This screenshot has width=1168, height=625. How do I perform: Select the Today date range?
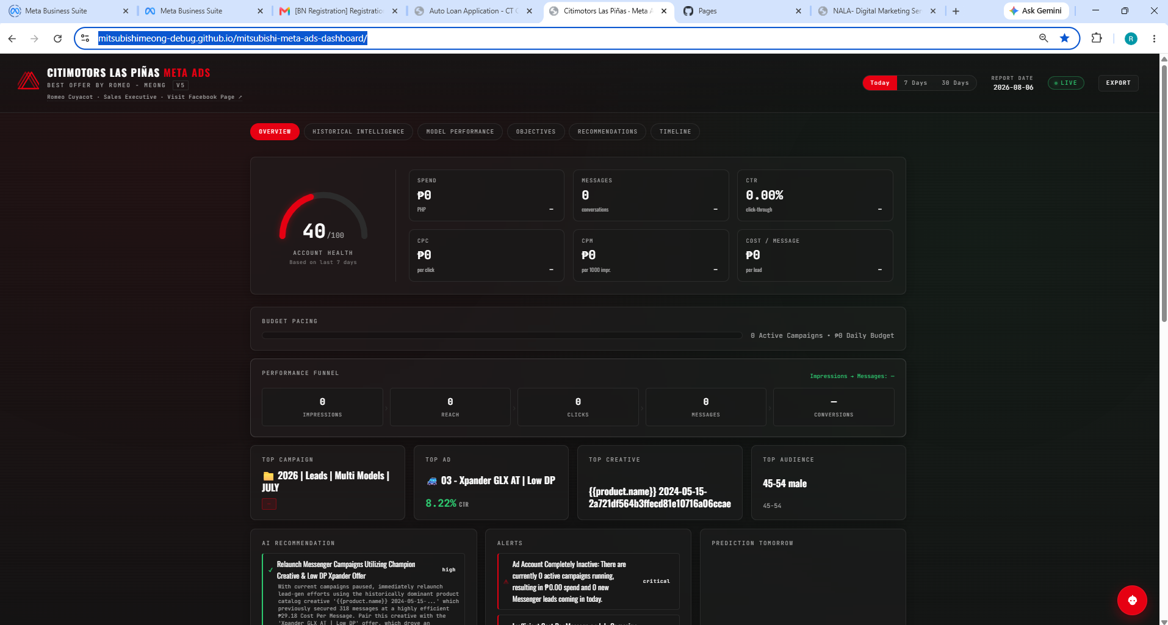click(879, 83)
